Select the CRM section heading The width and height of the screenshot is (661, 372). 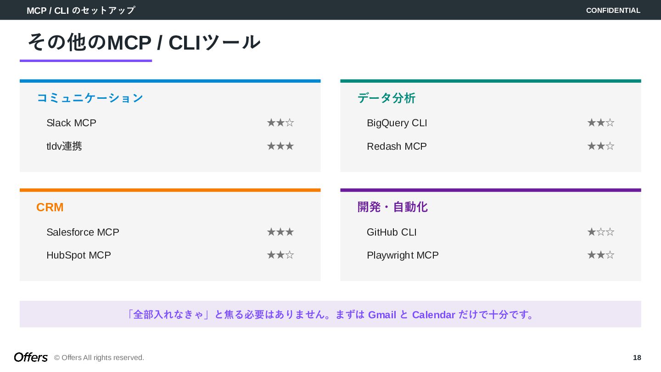(50, 207)
